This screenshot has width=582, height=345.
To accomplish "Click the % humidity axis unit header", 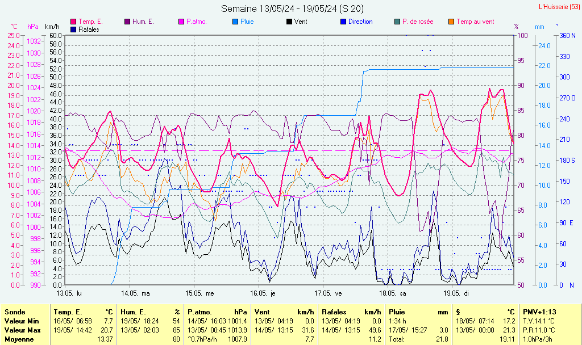I will [516, 27].
